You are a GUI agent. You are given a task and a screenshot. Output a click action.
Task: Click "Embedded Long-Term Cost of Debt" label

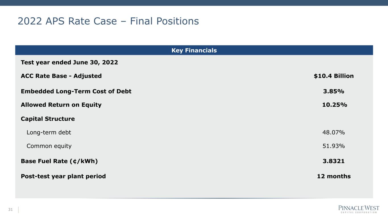(x=76, y=91)
